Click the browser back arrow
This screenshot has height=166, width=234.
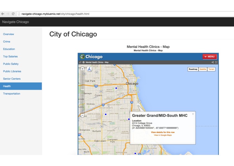pos(3,14)
